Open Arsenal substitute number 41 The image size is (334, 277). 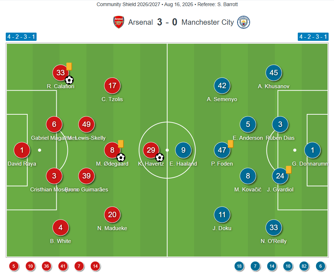click(x=63, y=266)
